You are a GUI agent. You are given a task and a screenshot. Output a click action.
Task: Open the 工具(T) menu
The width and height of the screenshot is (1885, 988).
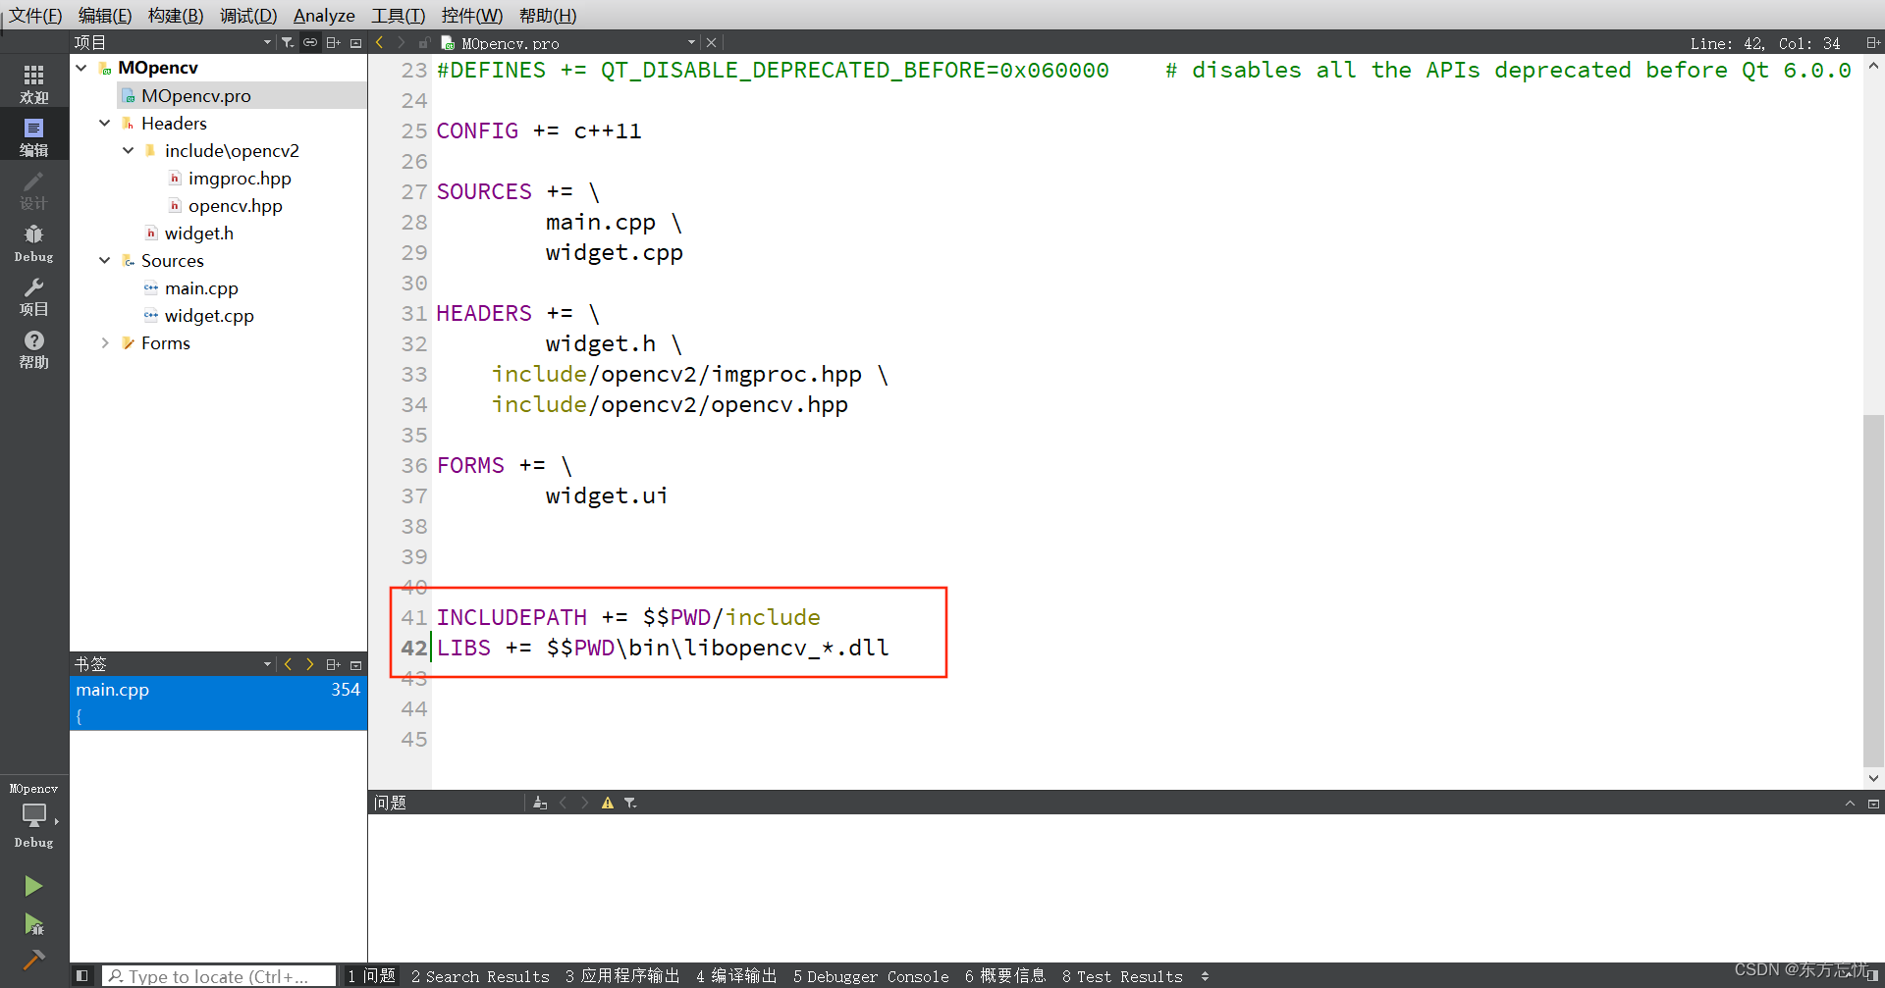coord(398,15)
